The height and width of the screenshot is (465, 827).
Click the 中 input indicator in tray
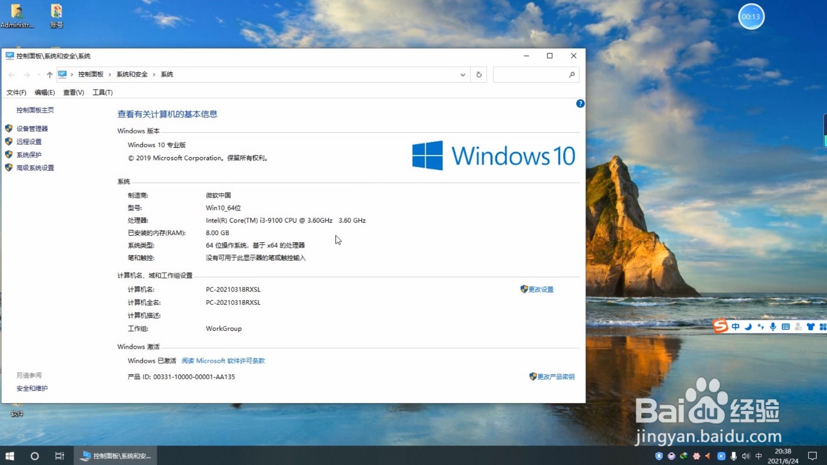click(759, 456)
